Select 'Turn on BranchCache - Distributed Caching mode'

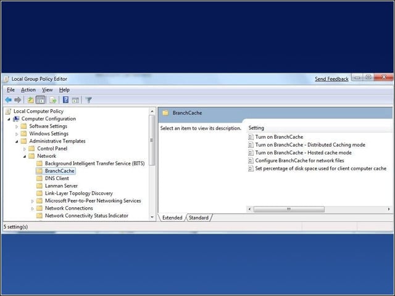tap(310, 145)
